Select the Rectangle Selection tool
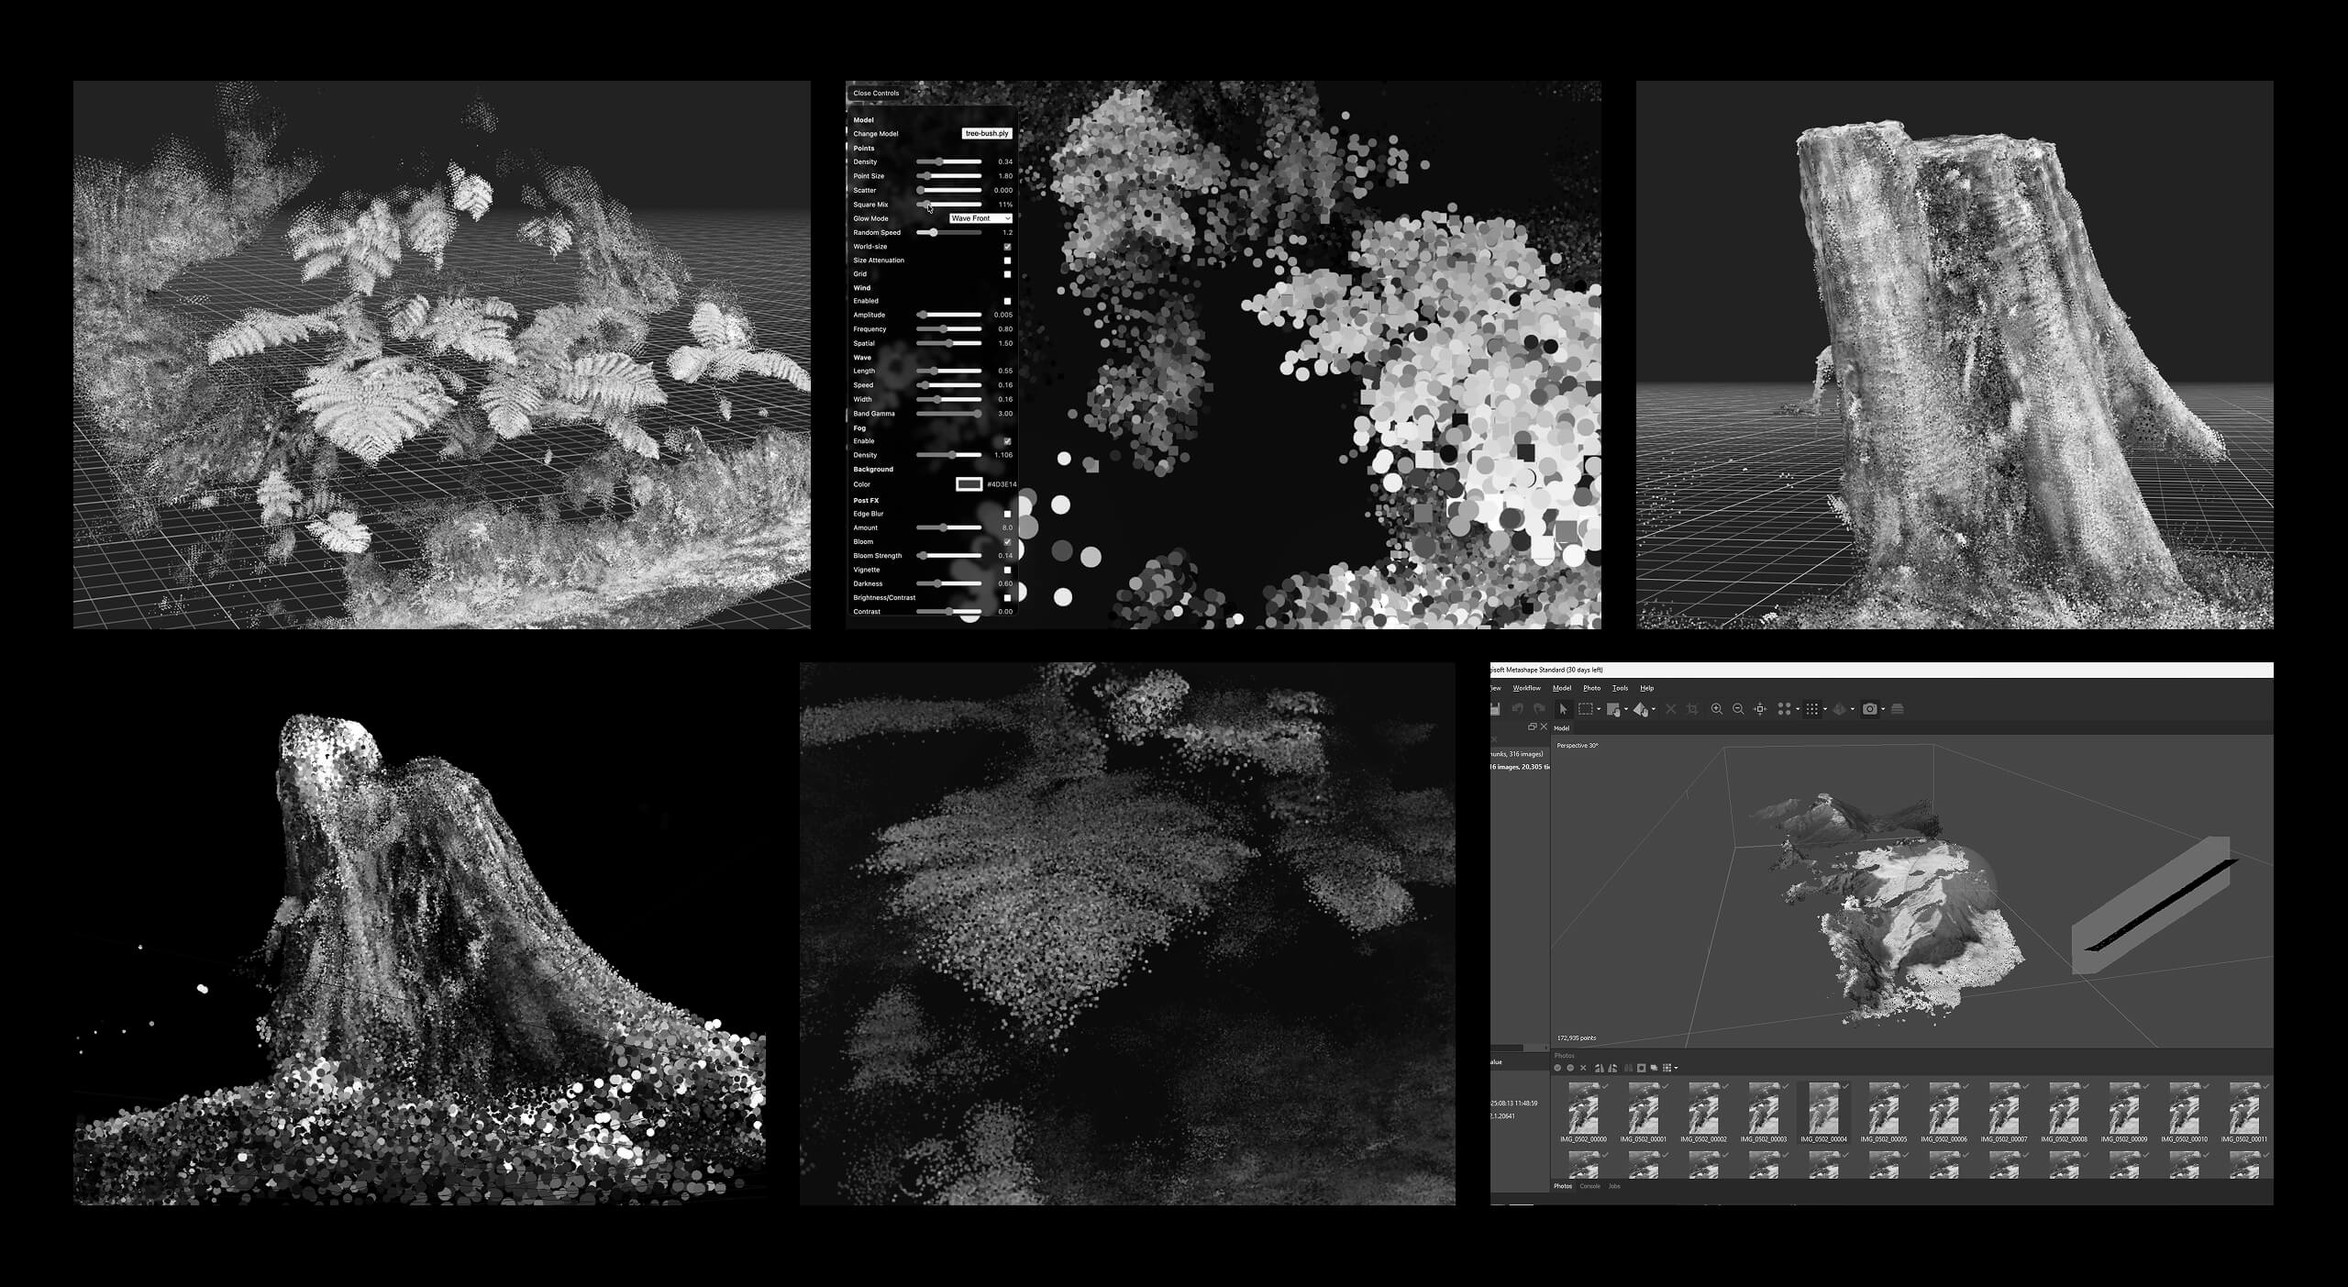This screenshot has width=2348, height=1287. (x=1585, y=709)
